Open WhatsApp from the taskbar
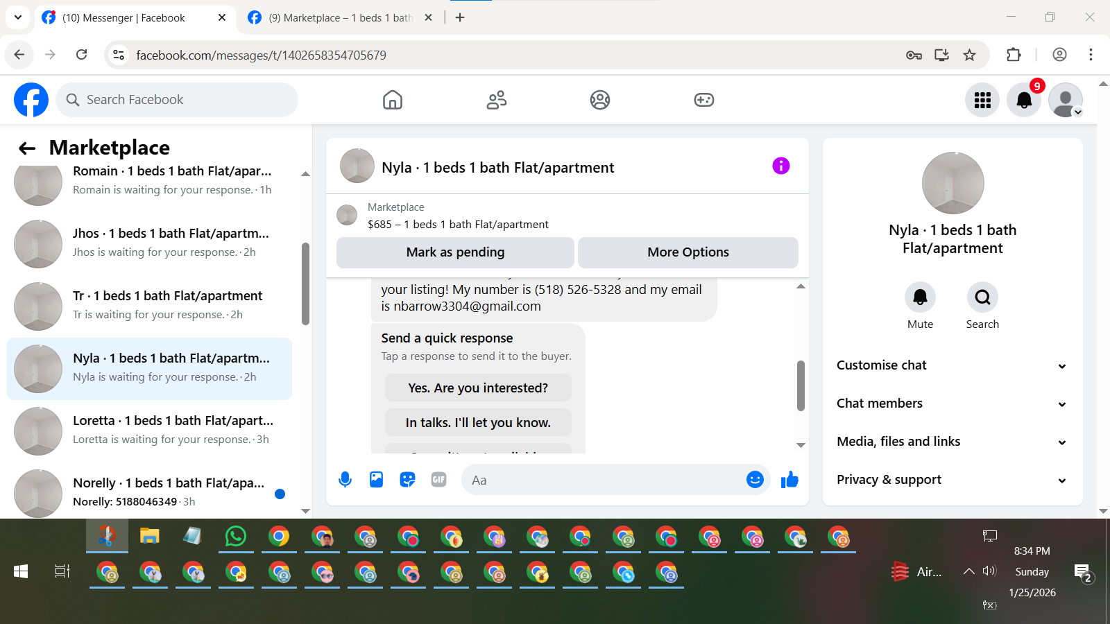1110x624 pixels. pos(236,536)
